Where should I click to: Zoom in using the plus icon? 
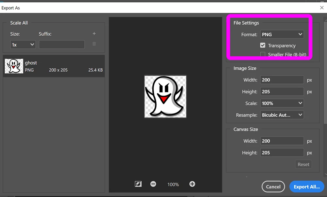point(192,184)
